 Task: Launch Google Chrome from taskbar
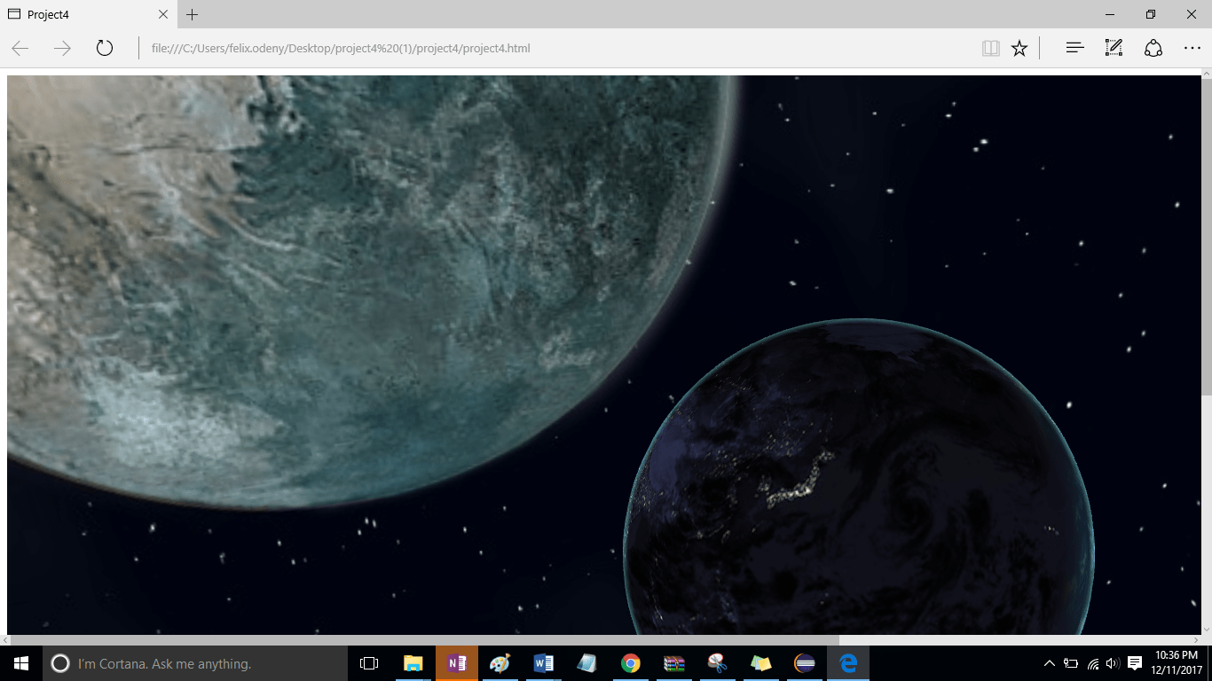(631, 663)
